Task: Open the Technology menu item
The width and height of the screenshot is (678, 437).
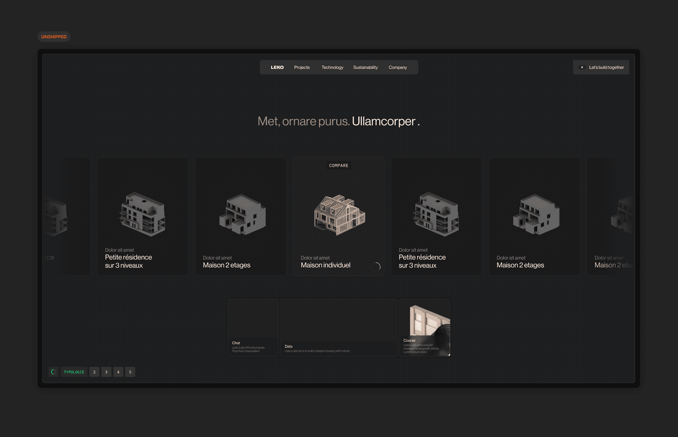Action: (x=332, y=67)
